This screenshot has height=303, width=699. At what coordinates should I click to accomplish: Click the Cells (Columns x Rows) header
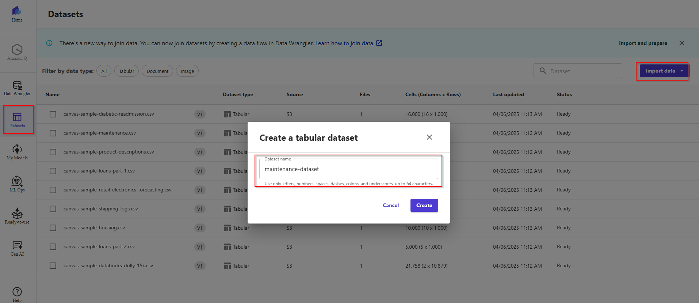tap(433, 94)
